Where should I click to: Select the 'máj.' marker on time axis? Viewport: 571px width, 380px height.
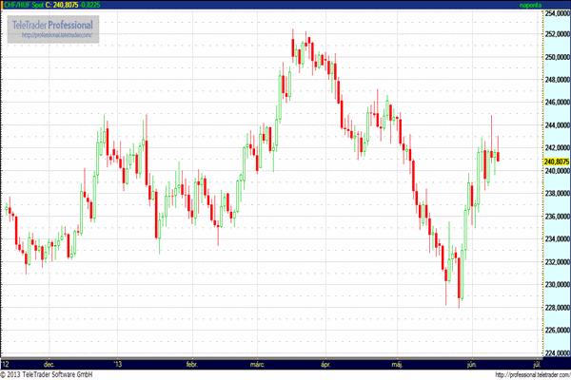click(x=397, y=363)
